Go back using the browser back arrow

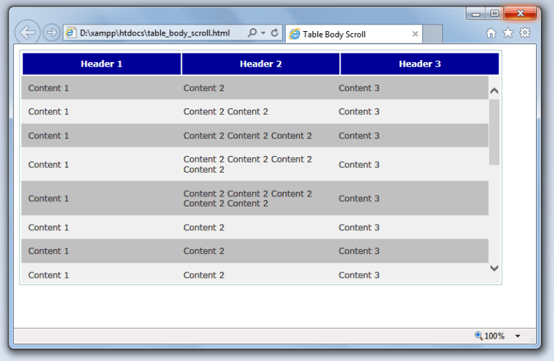pyautogui.click(x=27, y=32)
